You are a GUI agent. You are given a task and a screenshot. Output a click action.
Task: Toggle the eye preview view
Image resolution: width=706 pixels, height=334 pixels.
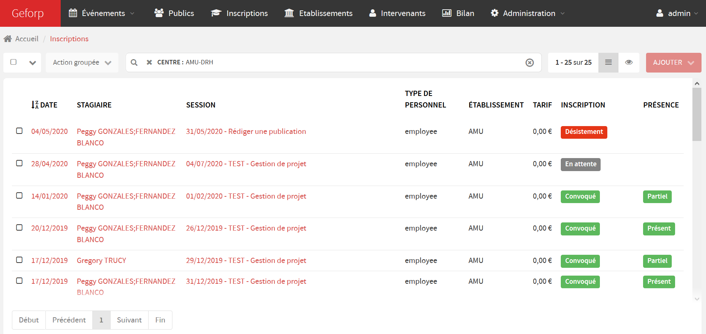point(629,62)
